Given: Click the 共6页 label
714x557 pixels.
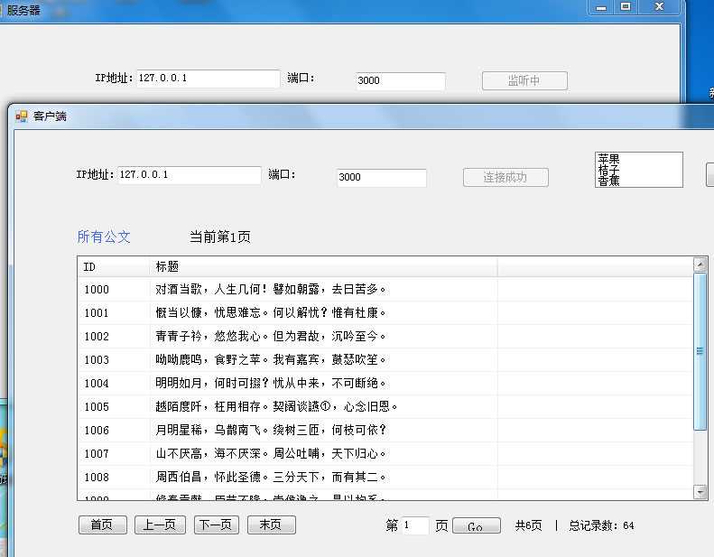Looking at the screenshot, I should pos(529,525).
